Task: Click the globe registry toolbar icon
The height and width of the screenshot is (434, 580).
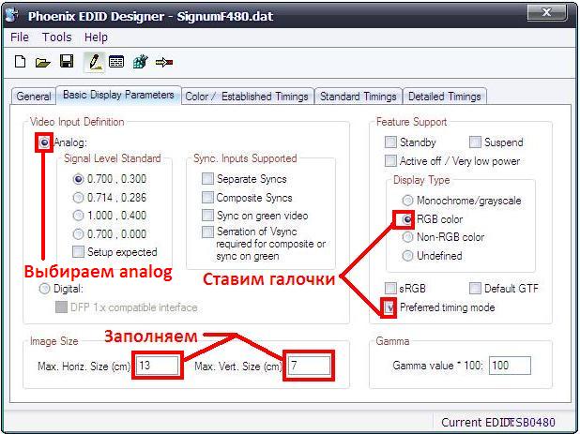Action: pyautogui.click(x=141, y=63)
